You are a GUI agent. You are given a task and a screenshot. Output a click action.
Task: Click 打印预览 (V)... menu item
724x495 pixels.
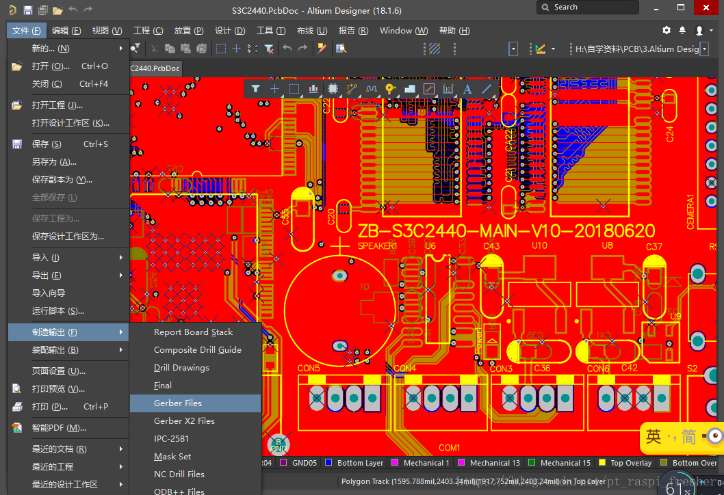click(68, 389)
